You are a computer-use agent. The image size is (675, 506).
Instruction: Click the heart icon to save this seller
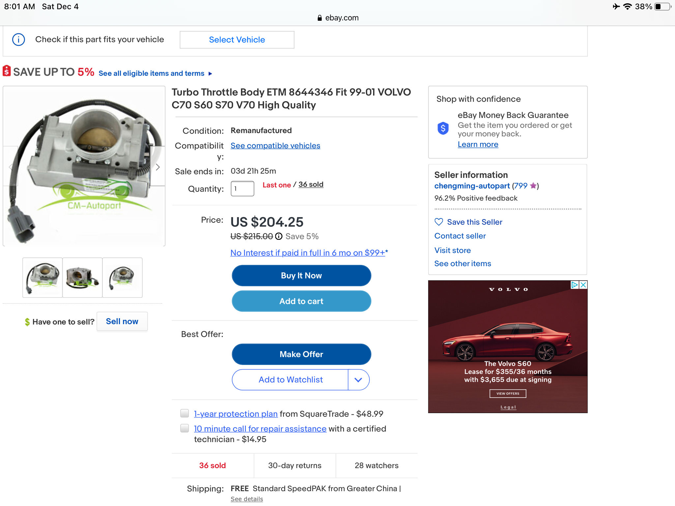tap(439, 222)
